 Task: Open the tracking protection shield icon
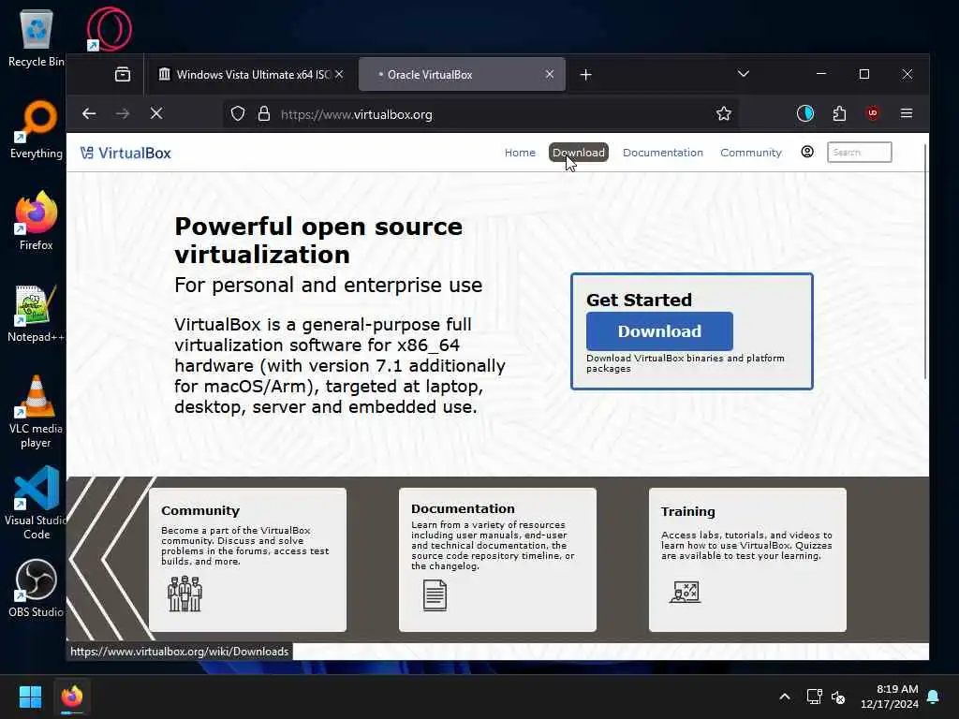(238, 113)
